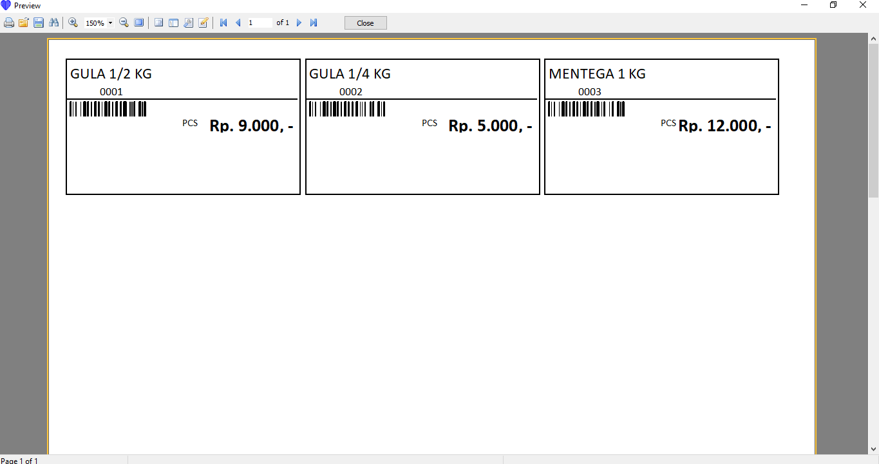Click PCS unit on the GULA 1/4 KG label
The width and height of the screenshot is (879, 464).
click(430, 123)
